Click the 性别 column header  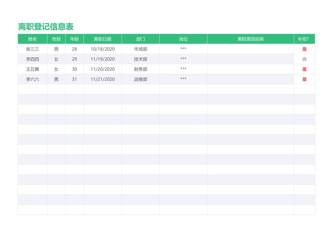(56, 39)
